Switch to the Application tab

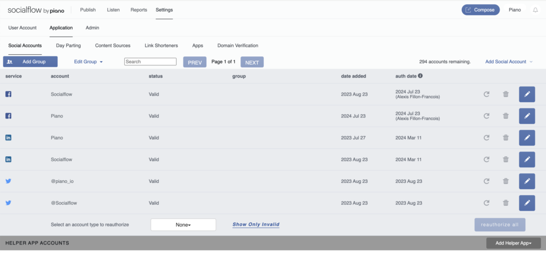pos(61,28)
